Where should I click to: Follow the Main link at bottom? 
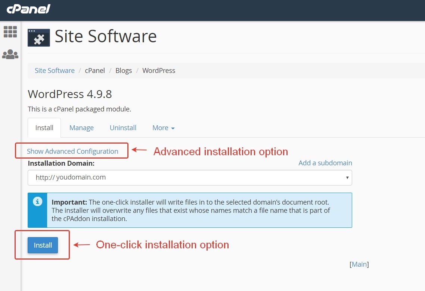pos(359,264)
